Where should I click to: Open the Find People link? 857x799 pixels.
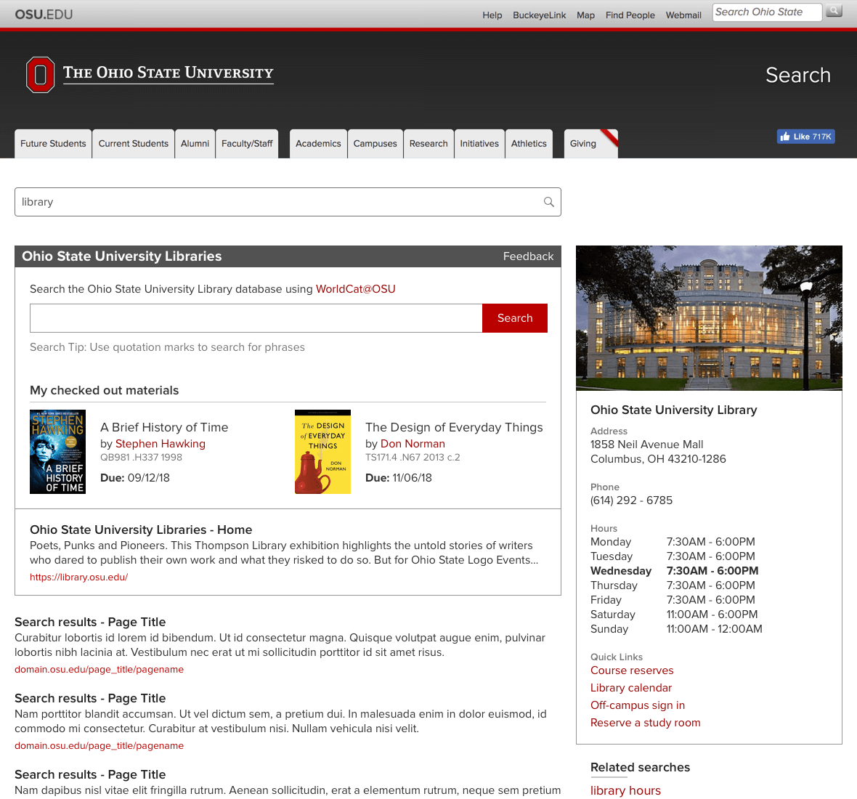tap(630, 15)
